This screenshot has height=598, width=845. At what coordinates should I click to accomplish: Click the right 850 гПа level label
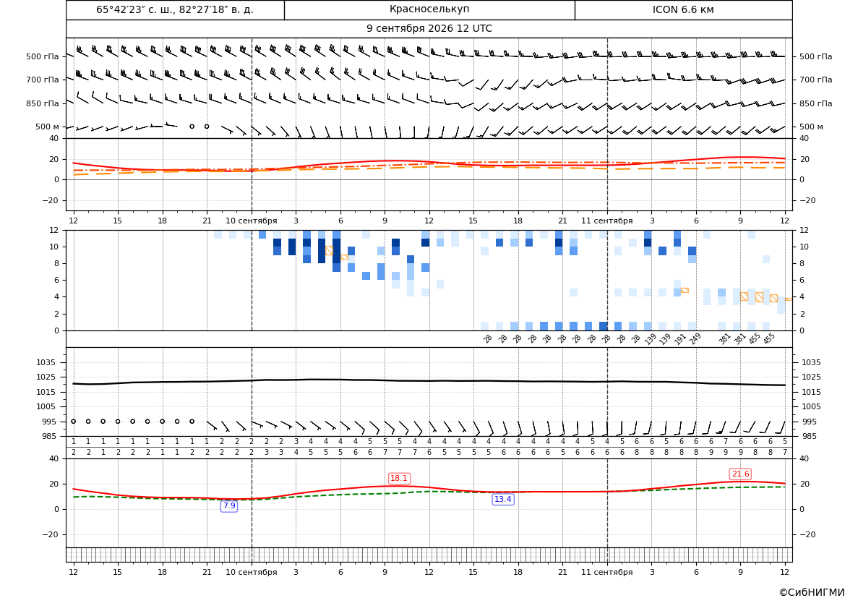[x=816, y=103]
